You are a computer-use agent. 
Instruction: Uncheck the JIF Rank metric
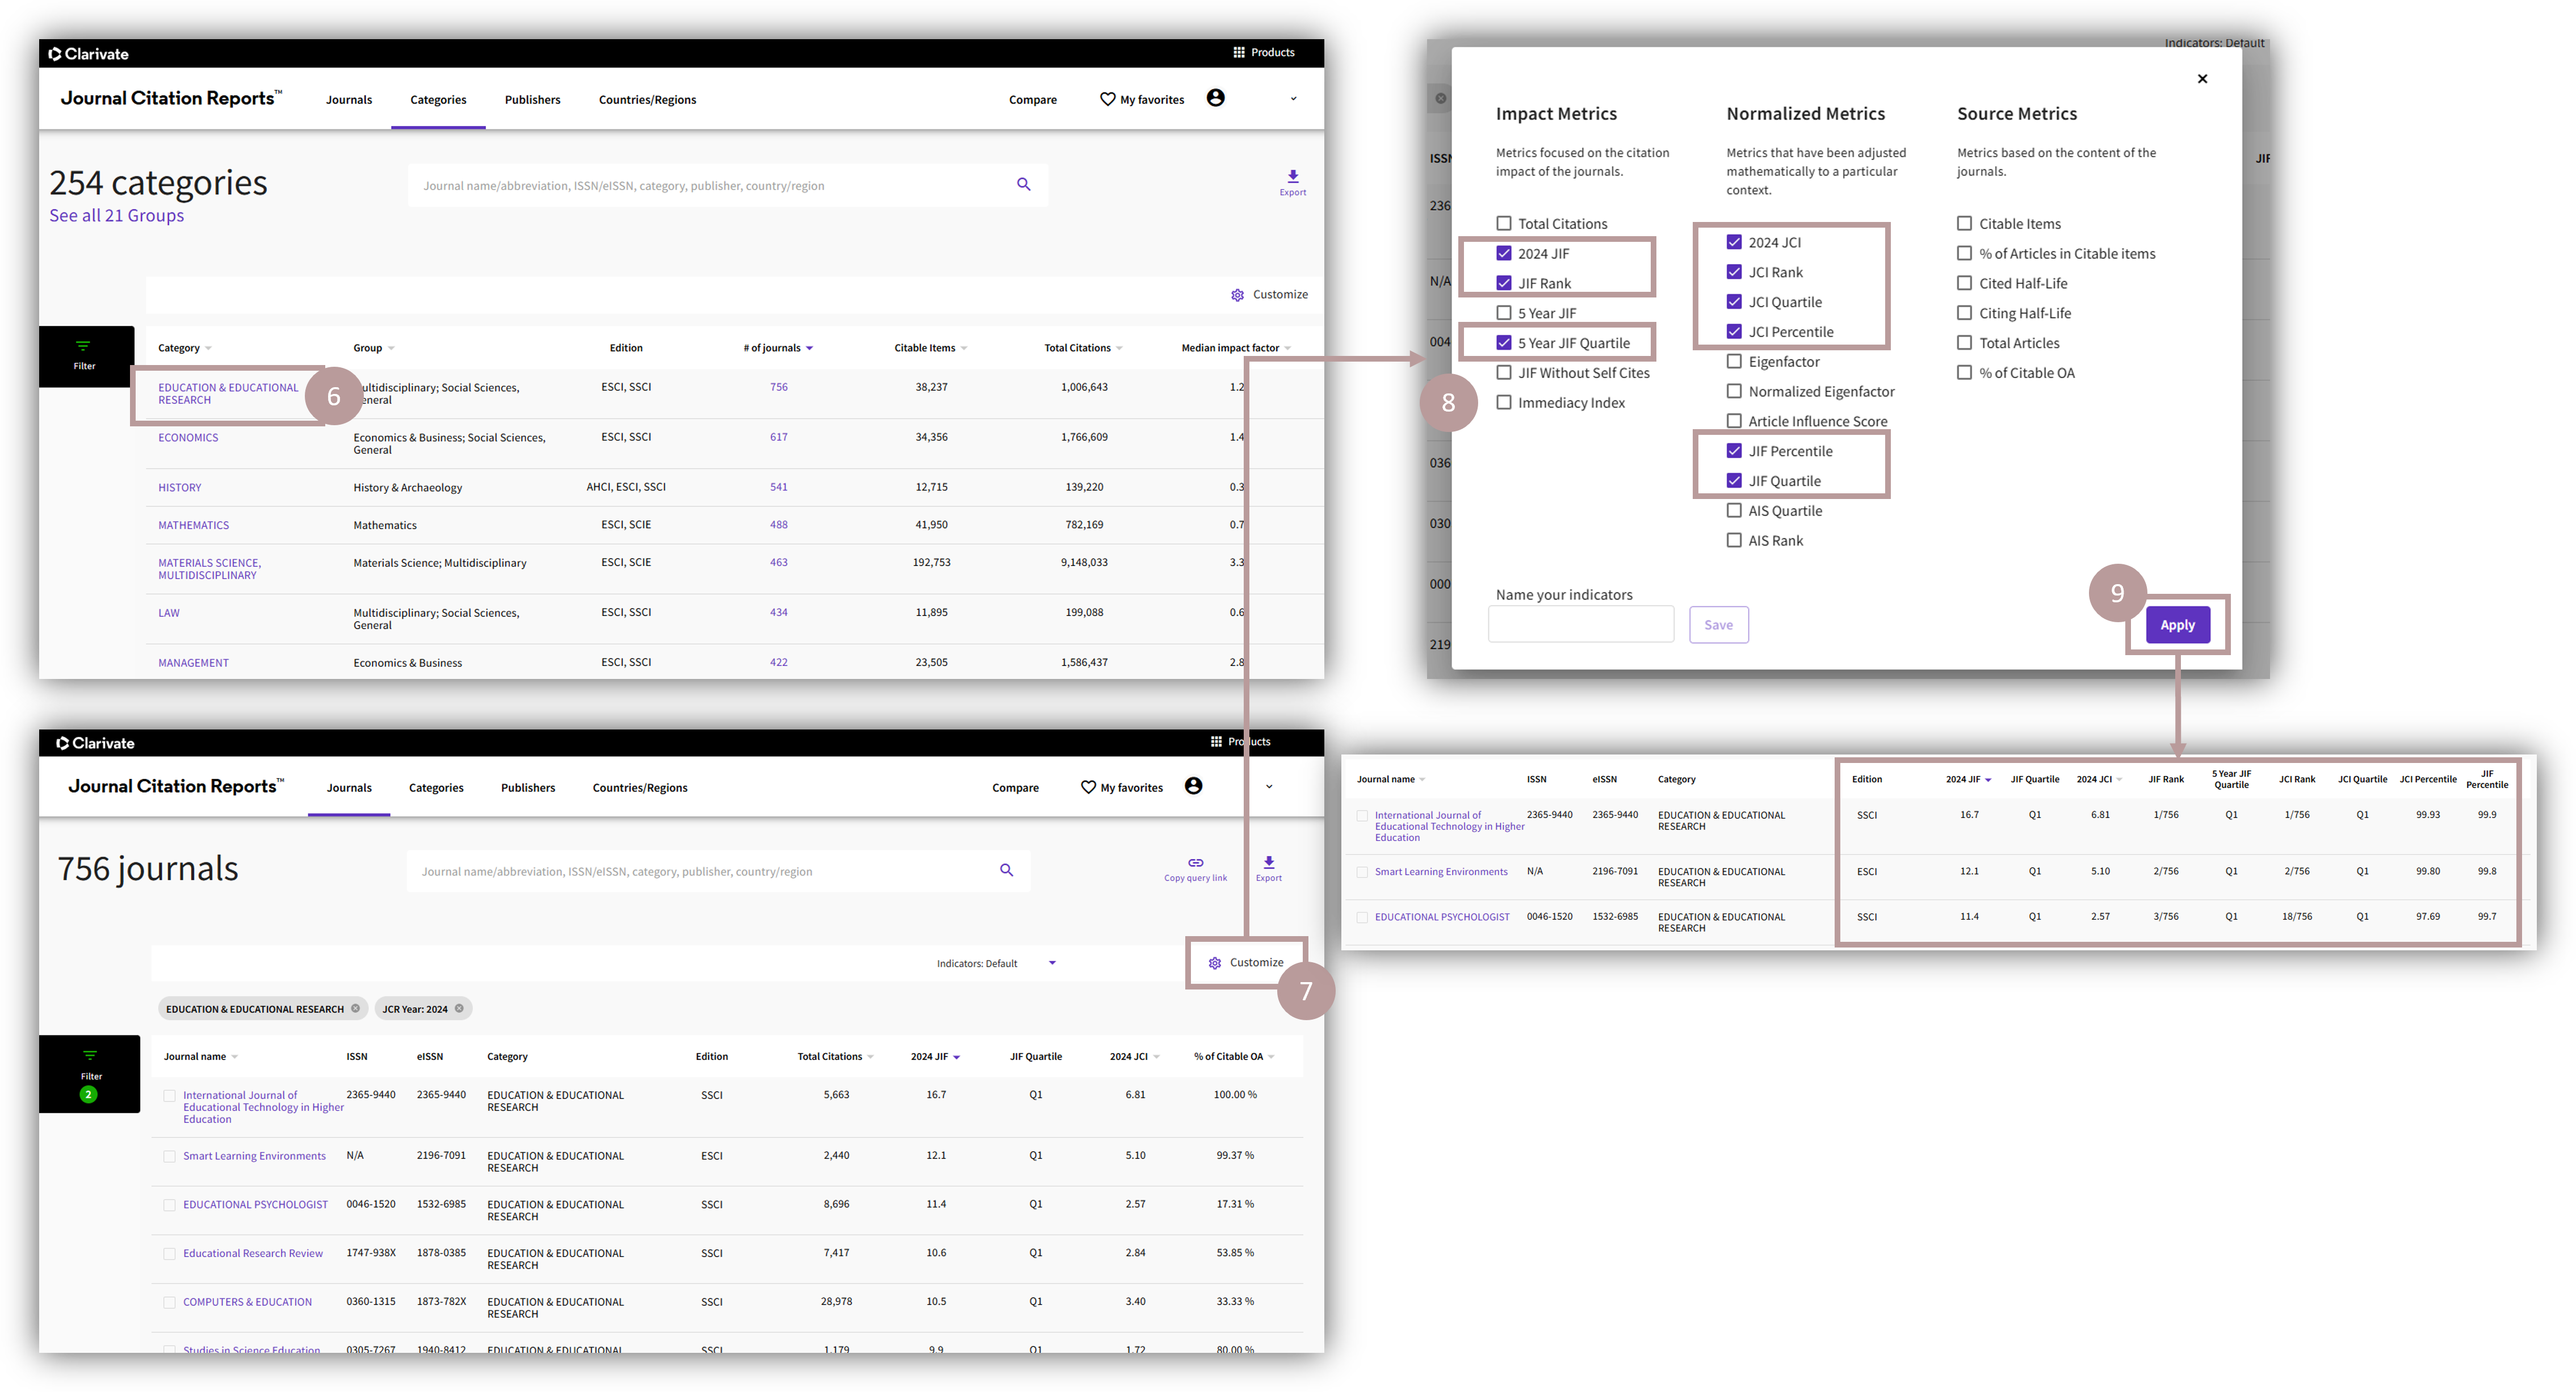click(x=1503, y=283)
